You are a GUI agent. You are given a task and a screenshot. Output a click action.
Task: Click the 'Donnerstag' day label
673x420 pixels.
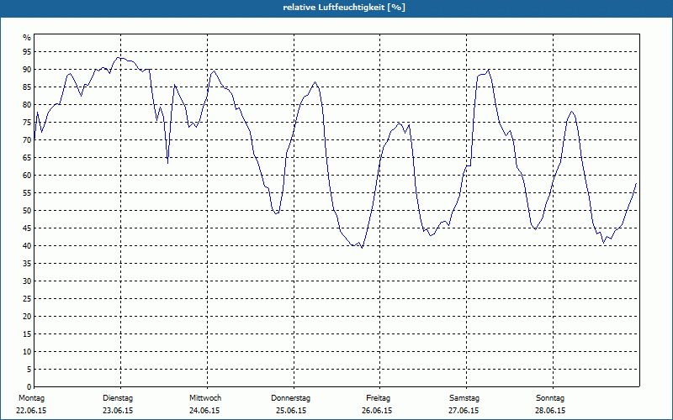290,398
